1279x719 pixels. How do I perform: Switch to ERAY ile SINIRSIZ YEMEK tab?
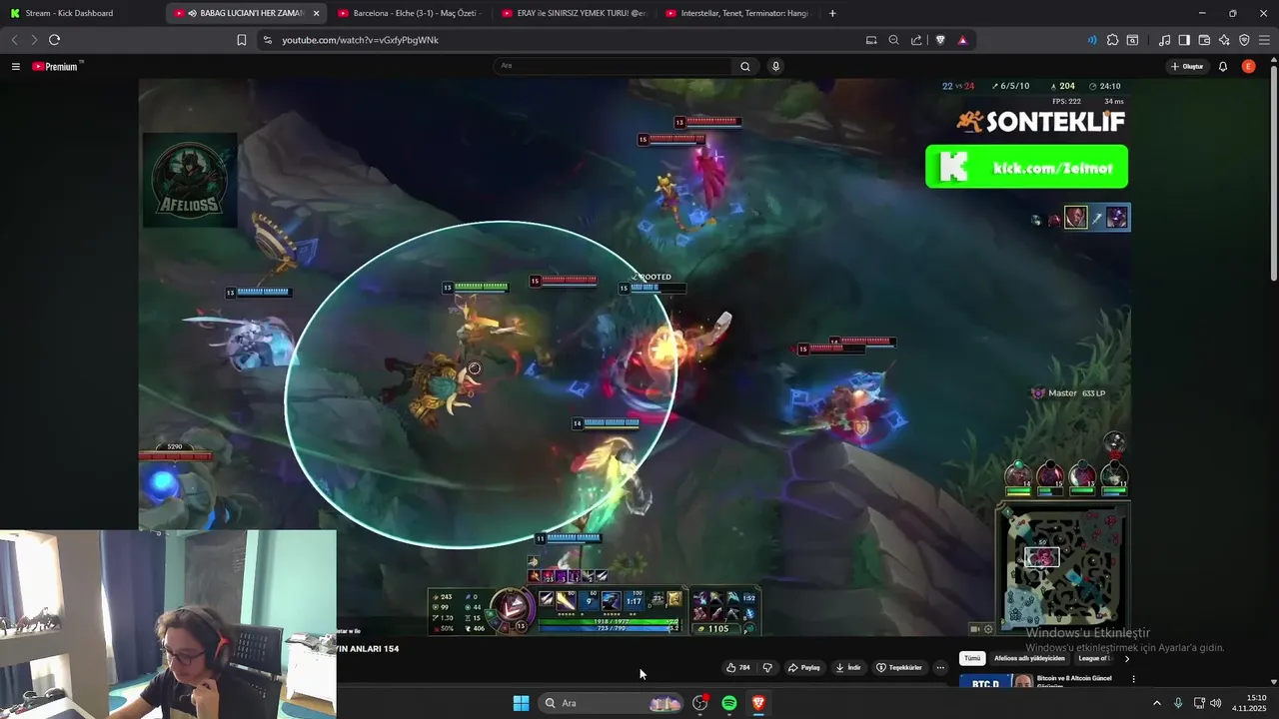[574, 13]
